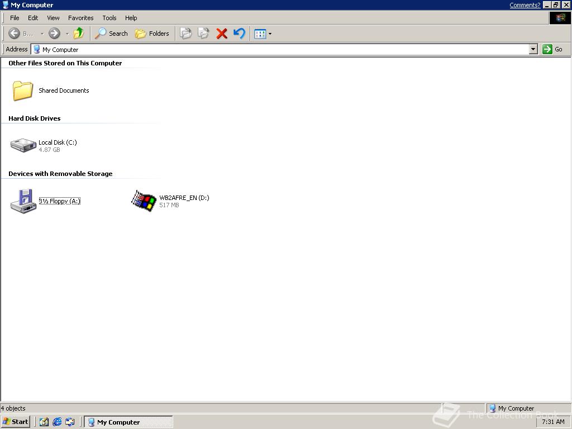This screenshot has width=572, height=429.
Task: Click the Move To folder toolbar icon
Action: (x=185, y=34)
